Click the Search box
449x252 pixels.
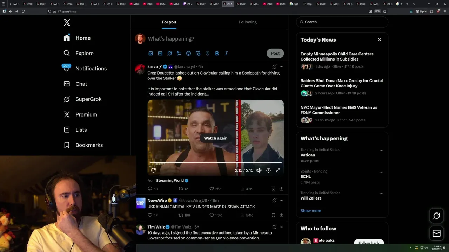coord(342,22)
